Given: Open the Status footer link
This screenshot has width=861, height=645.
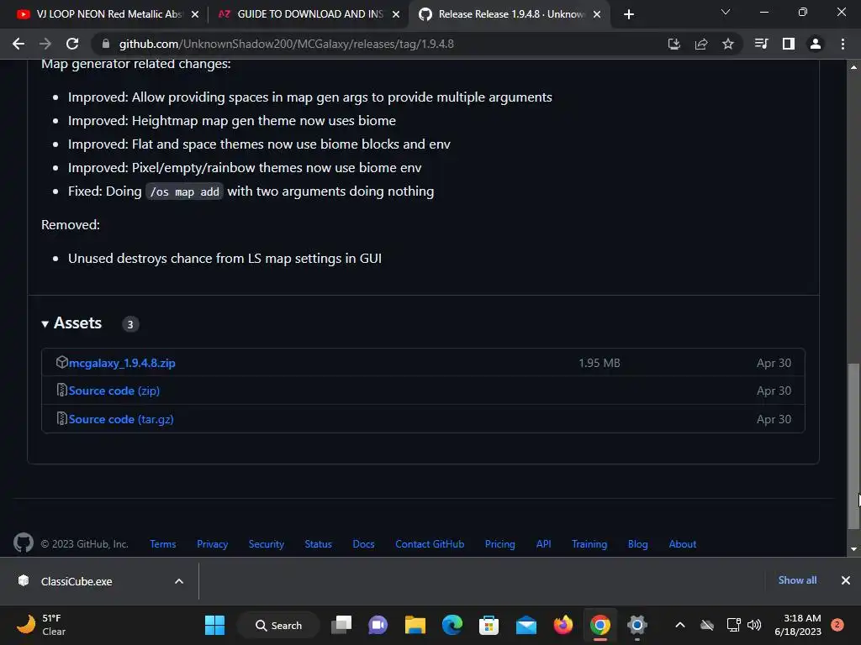Looking at the screenshot, I should click(x=318, y=544).
